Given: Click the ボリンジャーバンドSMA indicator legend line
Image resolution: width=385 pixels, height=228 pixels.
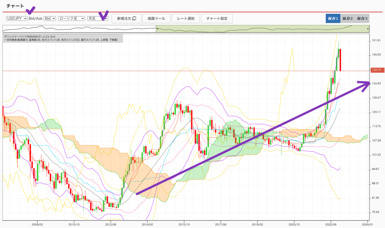Looking at the screenshot, I should [x=30, y=36].
